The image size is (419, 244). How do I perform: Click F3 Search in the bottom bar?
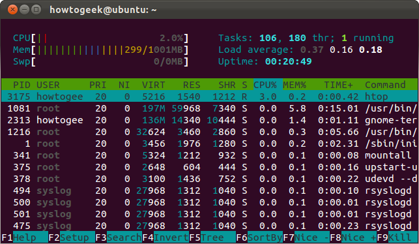pos(119,237)
